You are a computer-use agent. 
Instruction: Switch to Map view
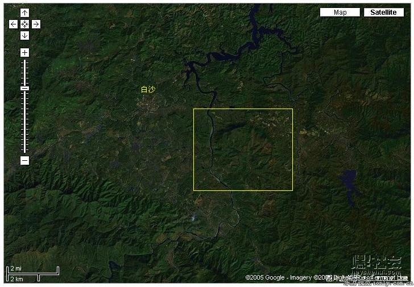(x=340, y=13)
